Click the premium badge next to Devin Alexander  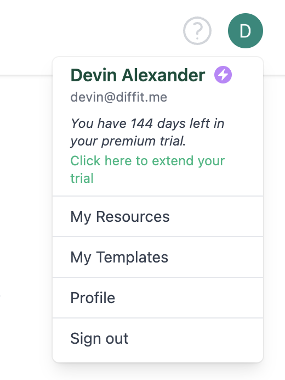pos(223,75)
